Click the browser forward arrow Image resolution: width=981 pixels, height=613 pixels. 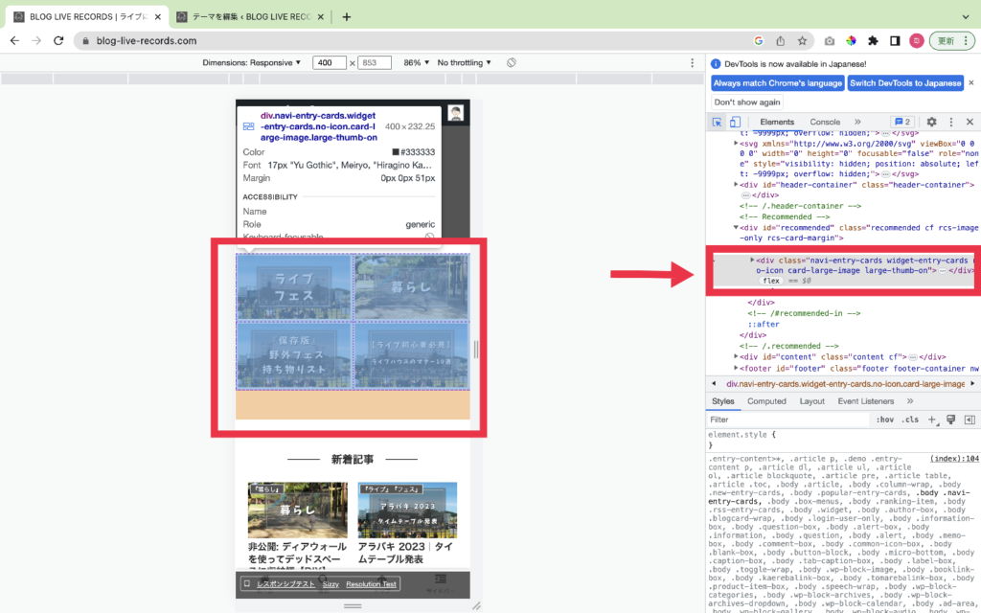(36, 40)
